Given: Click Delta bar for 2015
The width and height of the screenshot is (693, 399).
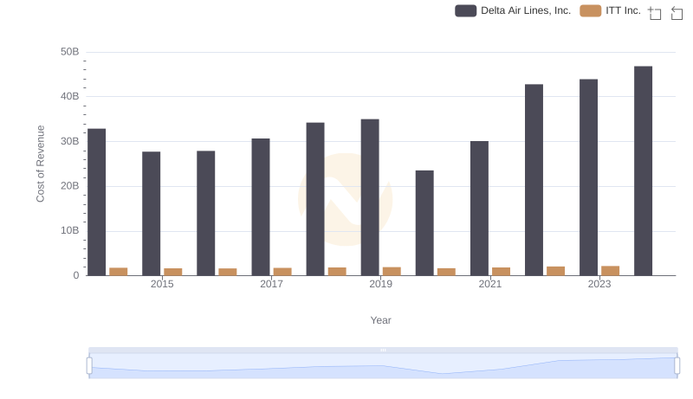Looking at the screenshot, I should click(x=151, y=214).
